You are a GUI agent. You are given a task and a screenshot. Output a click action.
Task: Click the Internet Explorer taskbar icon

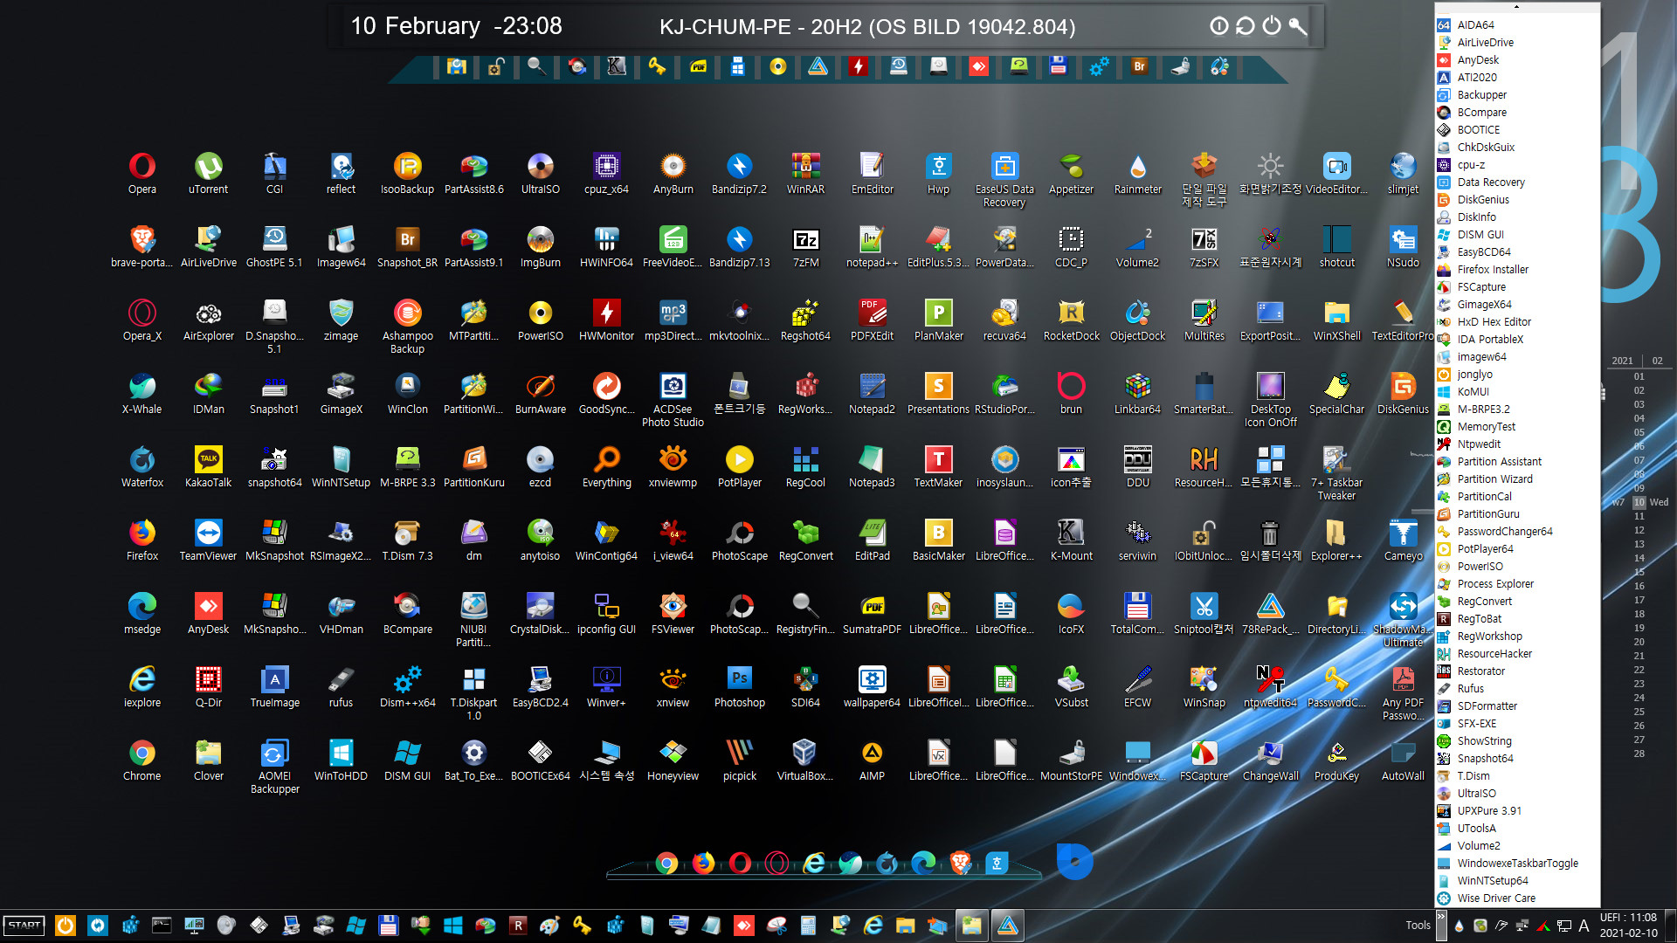[x=873, y=926]
